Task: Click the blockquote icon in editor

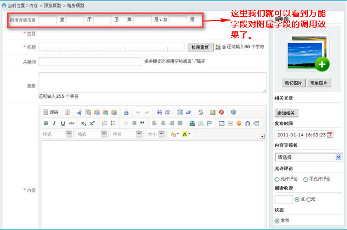Action: 142,123
